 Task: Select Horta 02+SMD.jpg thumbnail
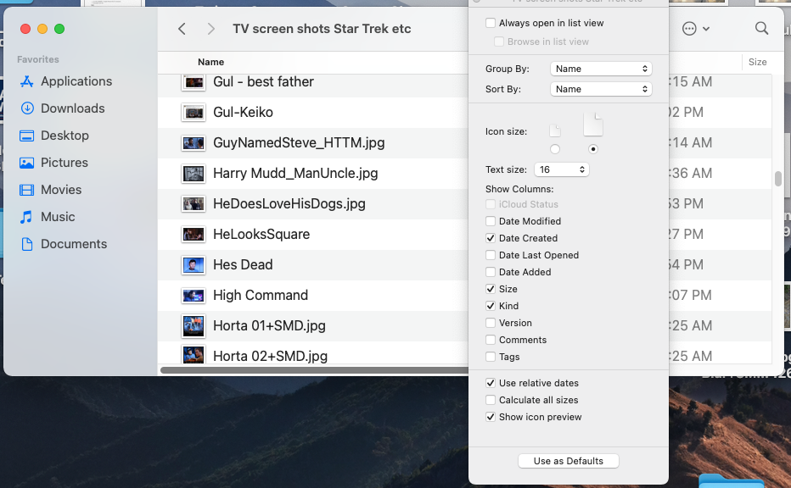[194, 355]
